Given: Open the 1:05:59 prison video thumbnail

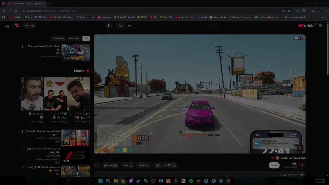Looking at the screenshot, I should [75, 137].
